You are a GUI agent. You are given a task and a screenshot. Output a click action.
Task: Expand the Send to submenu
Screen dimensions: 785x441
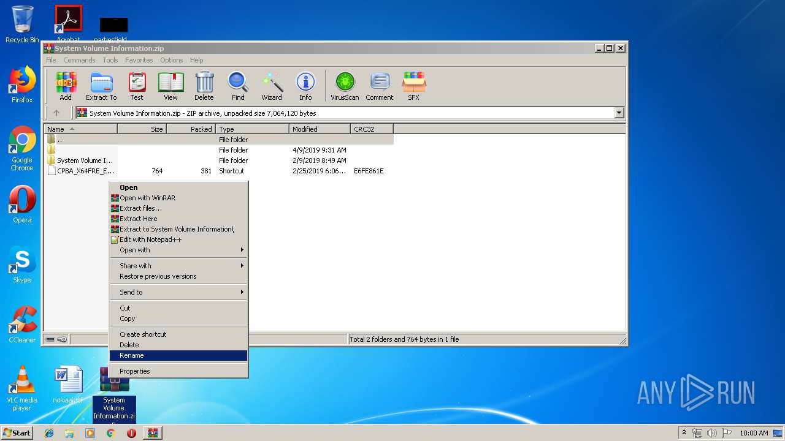tap(178, 292)
